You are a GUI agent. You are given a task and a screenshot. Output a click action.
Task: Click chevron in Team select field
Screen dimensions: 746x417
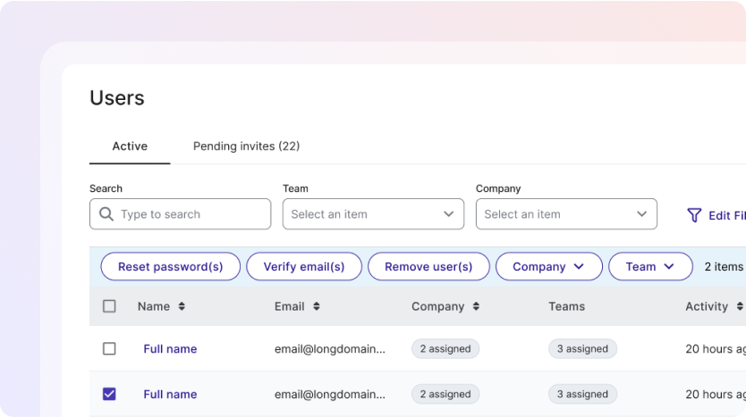[x=449, y=214]
